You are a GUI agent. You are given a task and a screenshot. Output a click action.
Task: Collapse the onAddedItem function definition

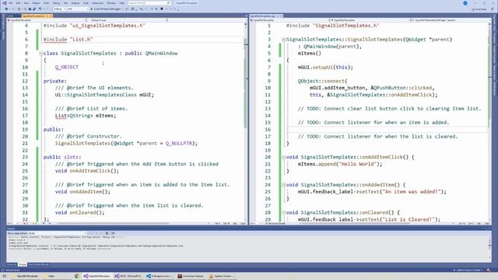coord(283,185)
